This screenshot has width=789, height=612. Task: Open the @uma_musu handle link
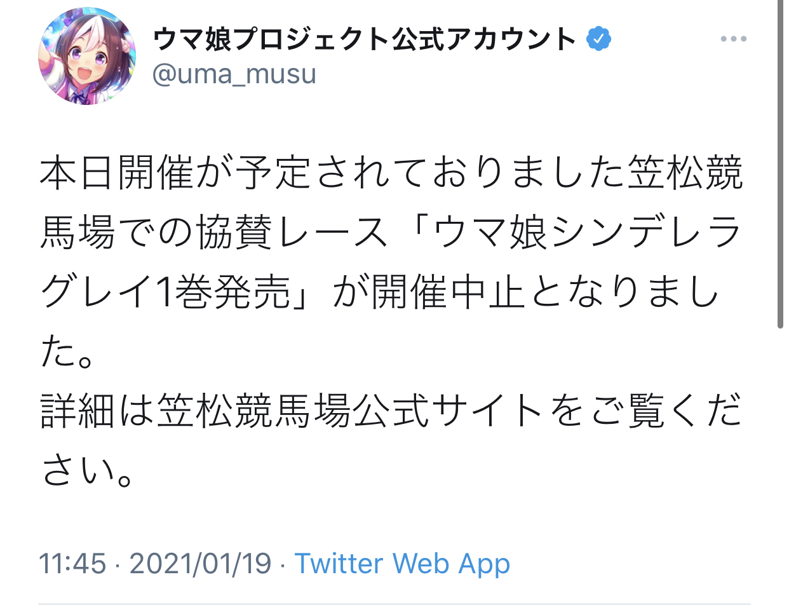pyautogui.click(x=234, y=75)
